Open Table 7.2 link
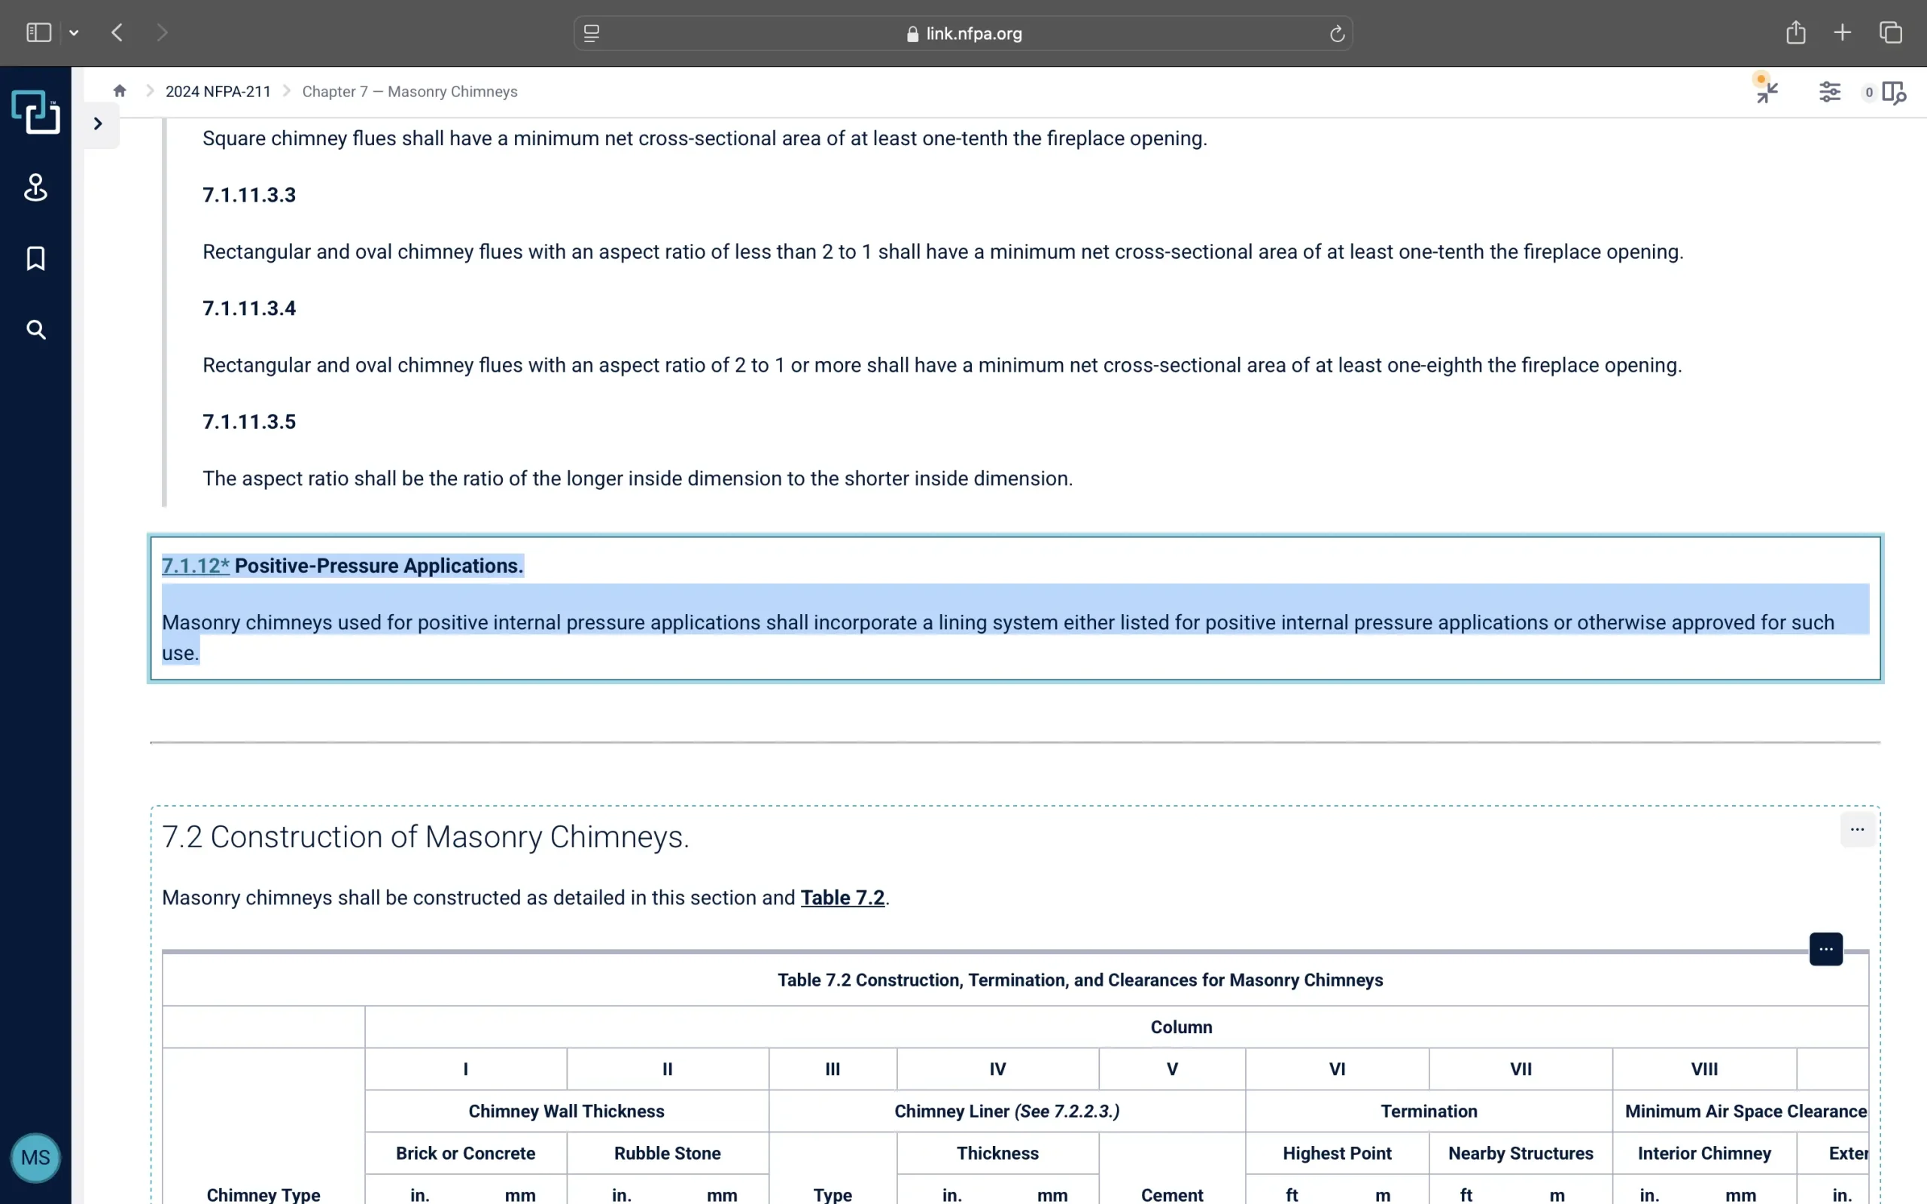 click(842, 898)
